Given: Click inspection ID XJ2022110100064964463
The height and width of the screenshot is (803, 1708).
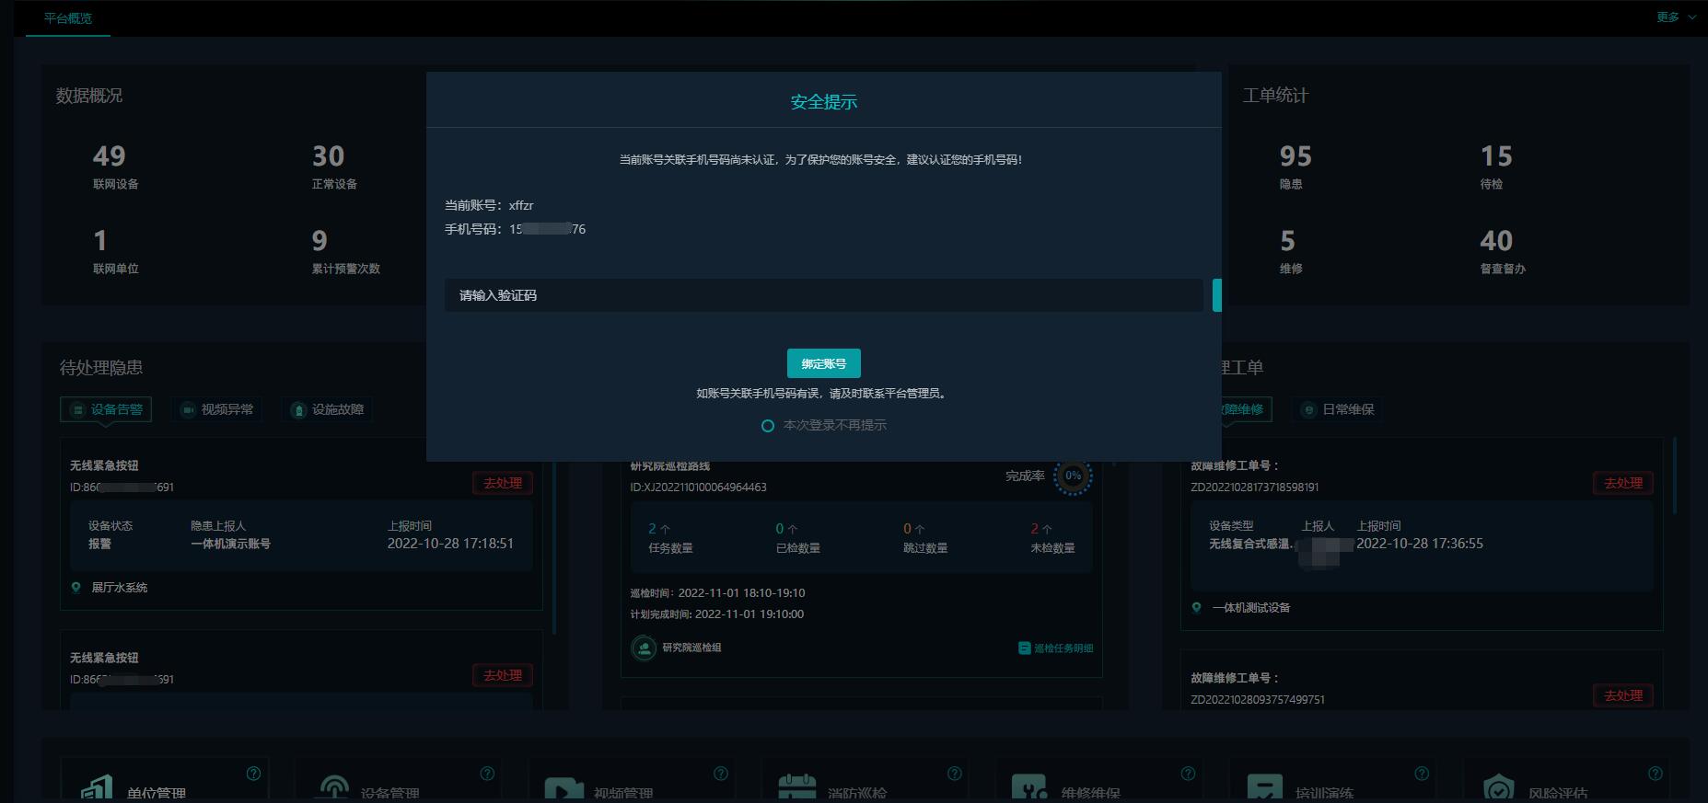Looking at the screenshot, I should pos(698,488).
